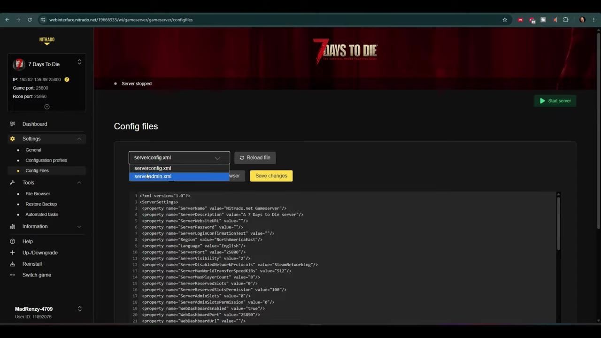The width and height of the screenshot is (601, 338).
Task: Click the Reload file button
Action: [x=255, y=158]
